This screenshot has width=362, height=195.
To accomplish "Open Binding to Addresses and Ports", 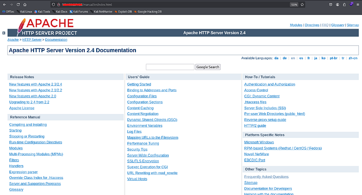I will [x=152, y=90].
